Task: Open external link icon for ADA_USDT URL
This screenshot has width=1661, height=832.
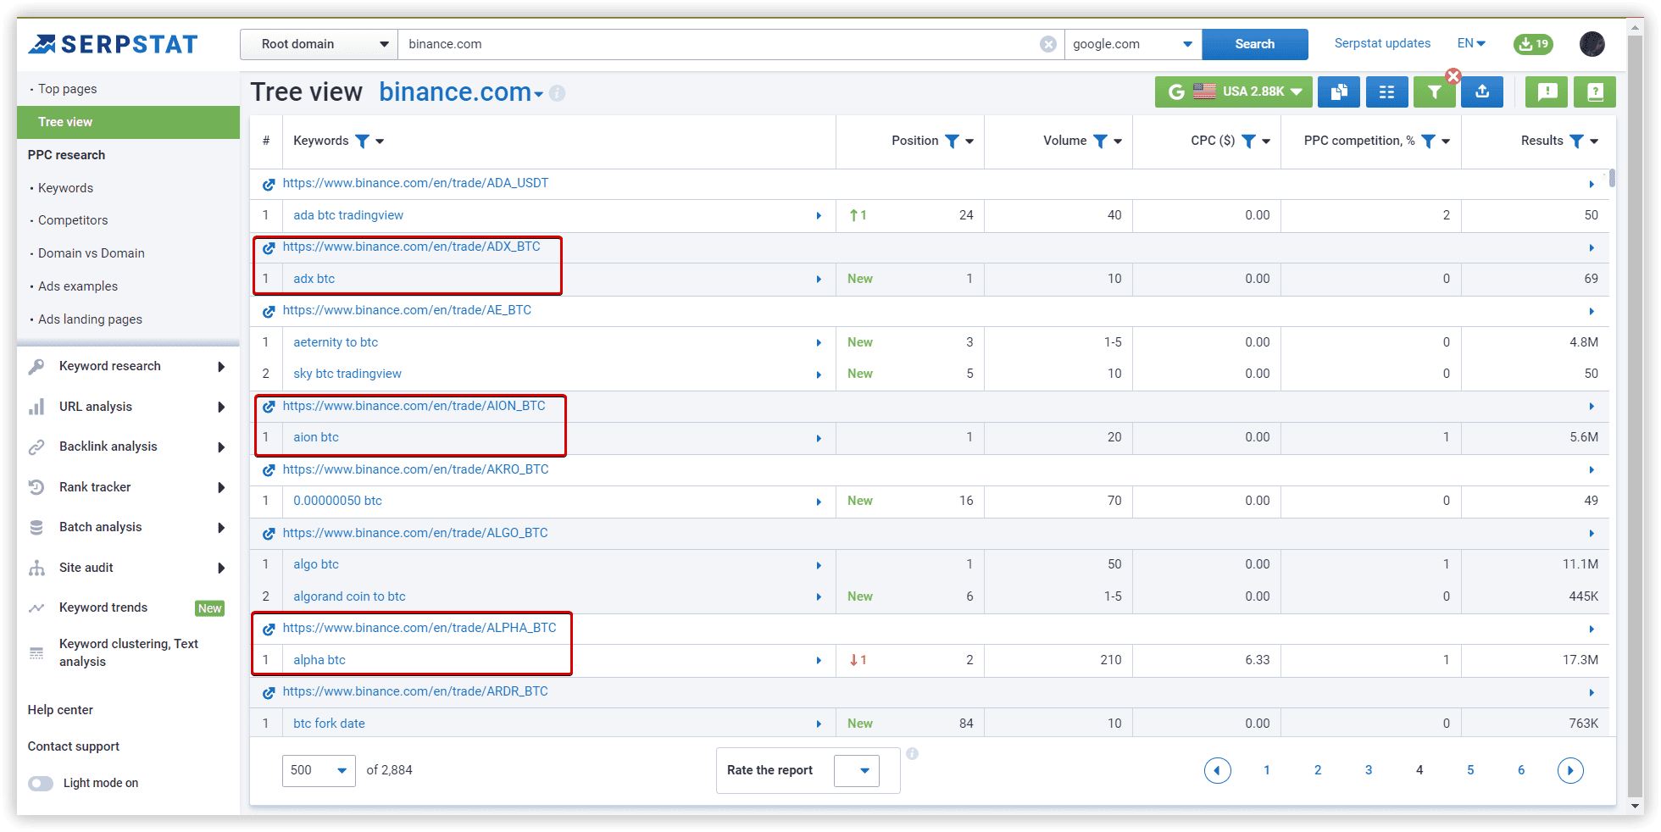Action: click(x=269, y=184)
